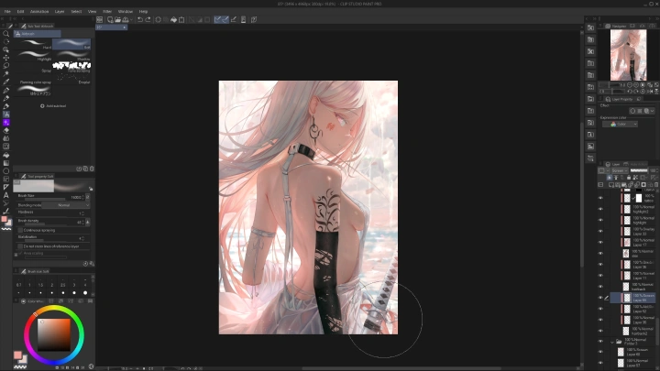Click the Redo icon in command bar

[148, 20]
